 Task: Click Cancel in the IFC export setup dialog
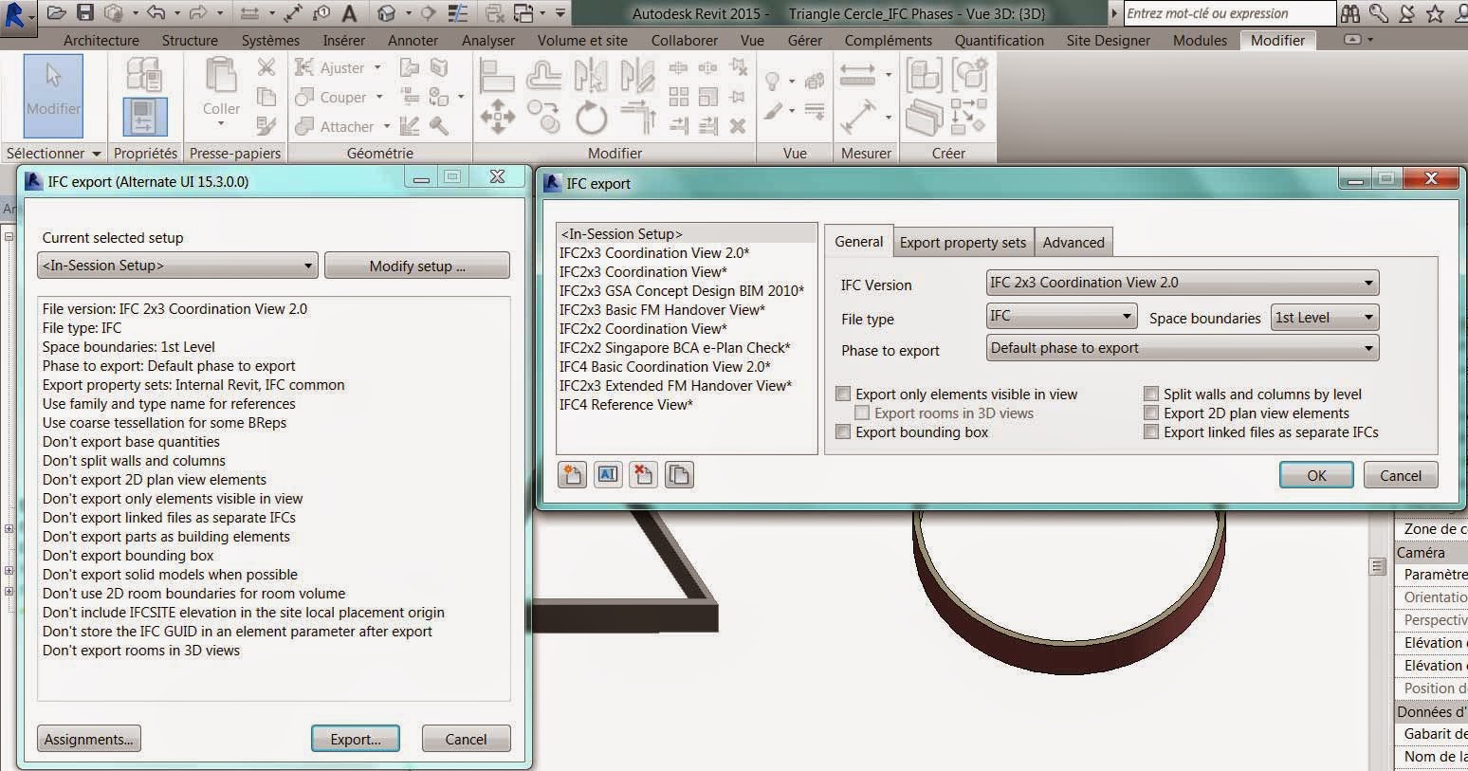click(x=1401, y=475)
